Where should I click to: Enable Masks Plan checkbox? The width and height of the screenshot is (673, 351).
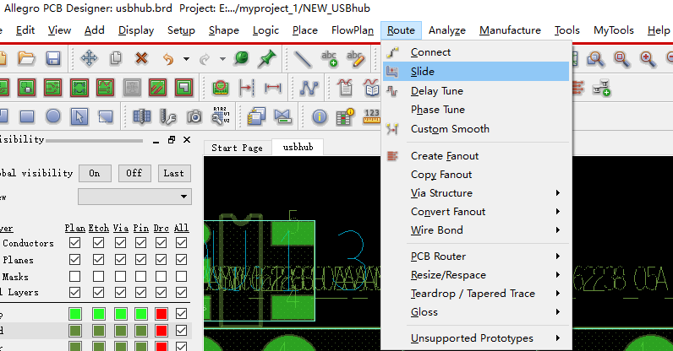74,277
